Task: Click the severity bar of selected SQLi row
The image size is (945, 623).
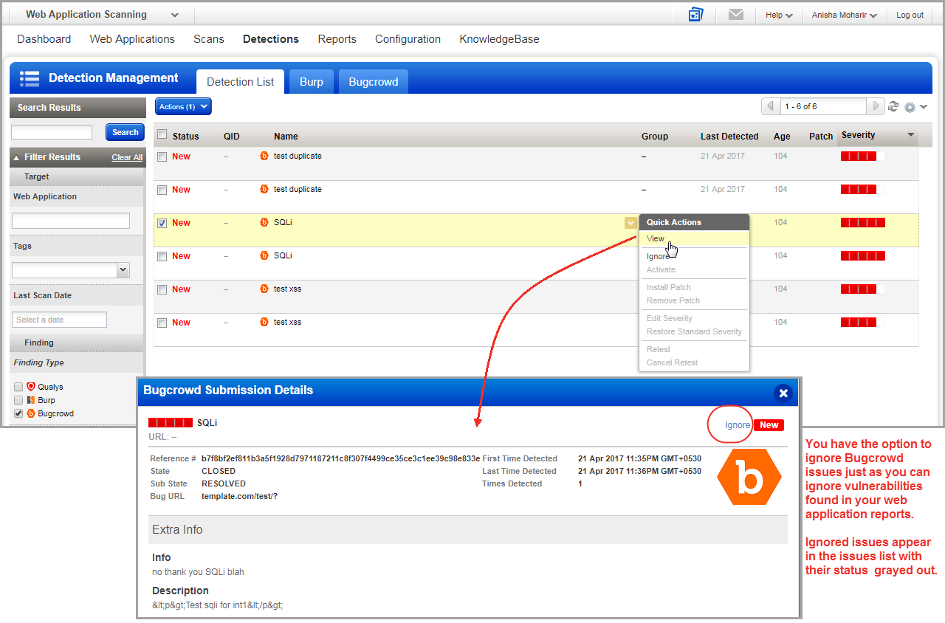Action: click(862, 223)
